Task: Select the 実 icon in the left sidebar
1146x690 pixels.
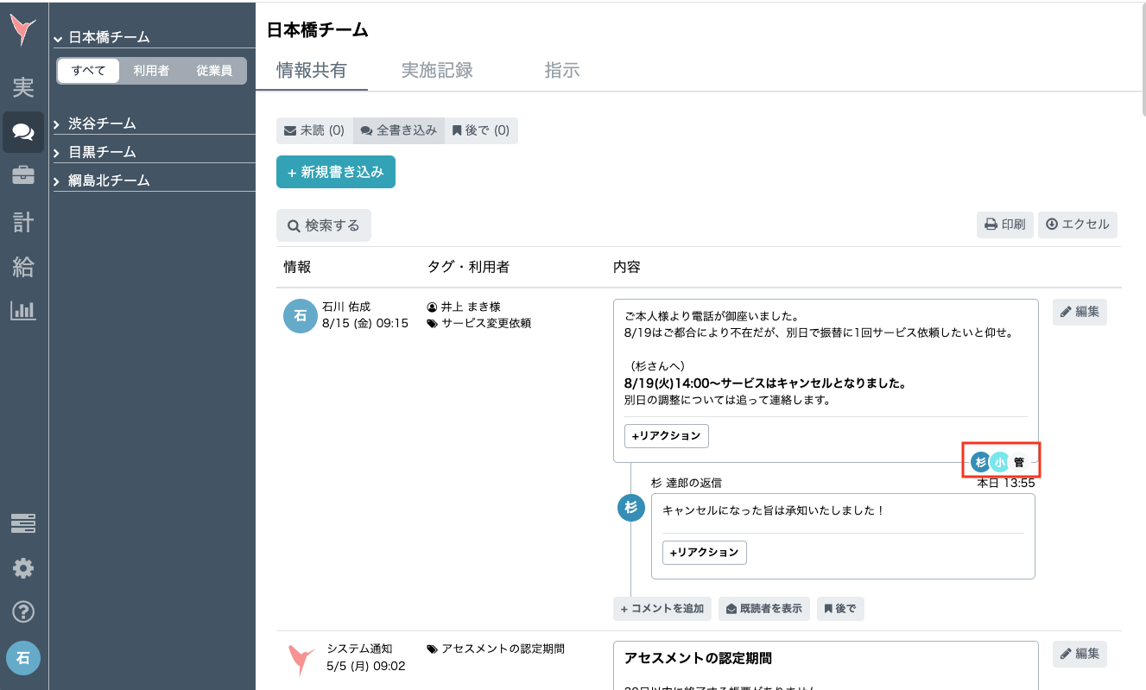Action: [x=23, y=86]
